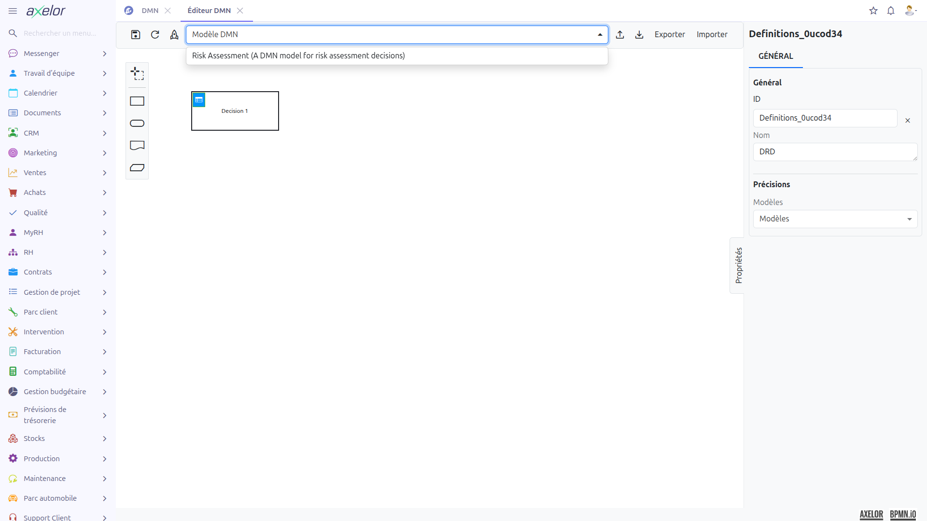
Task: Click the save diagram icon
Action: pos(136,35)
